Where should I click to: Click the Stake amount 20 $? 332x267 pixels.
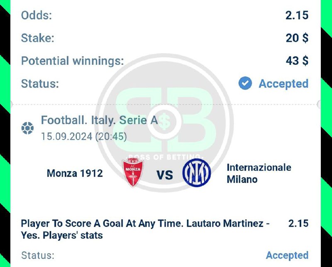(x=297, y=38)
